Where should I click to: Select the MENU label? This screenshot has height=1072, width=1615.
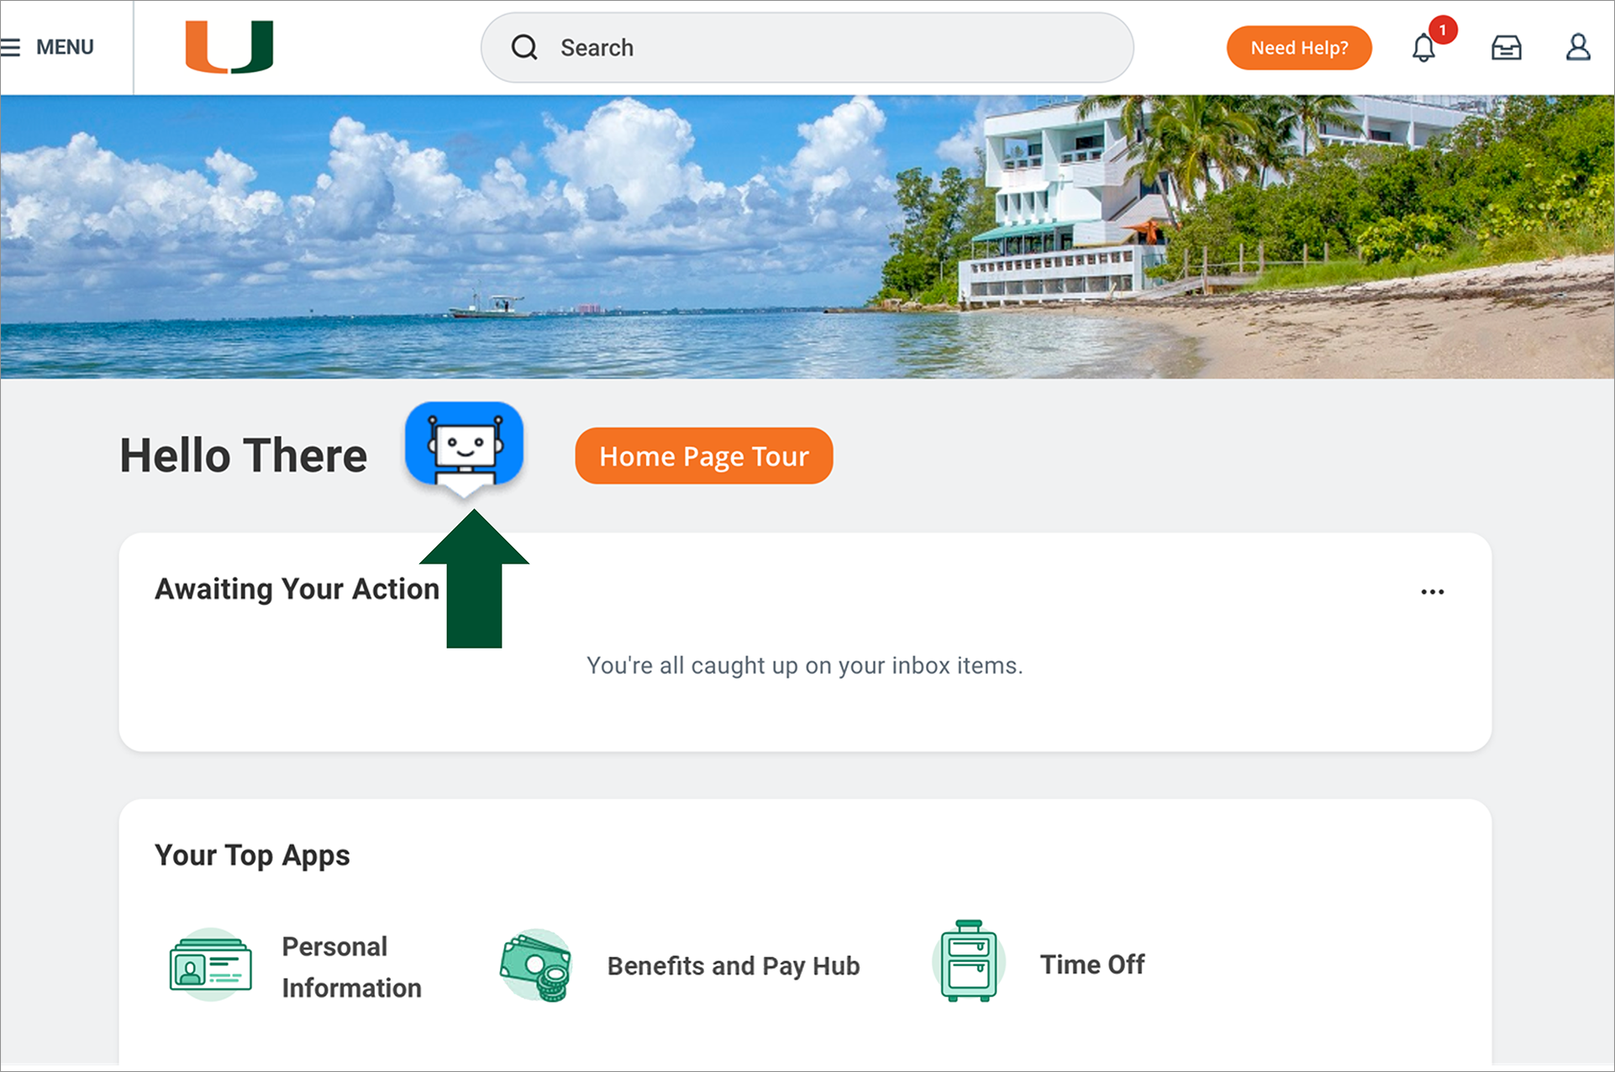[65, 47]
